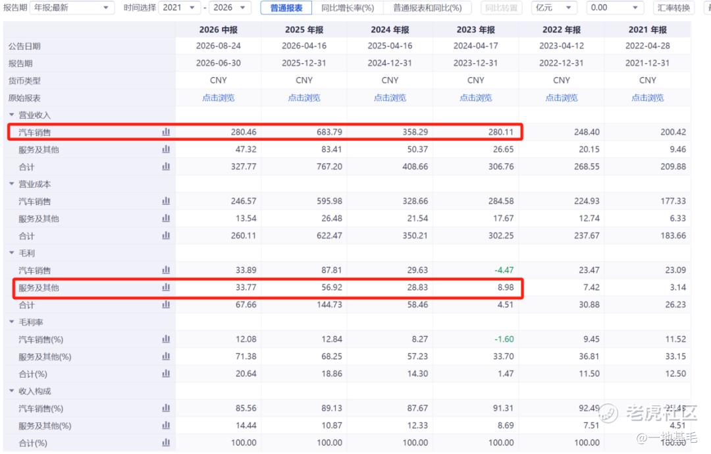Image resolution: width=711 pixels, height=454 pixels.
Task: Switch to the 普通报表和同比(%) tab
Action: click(428, 8)
